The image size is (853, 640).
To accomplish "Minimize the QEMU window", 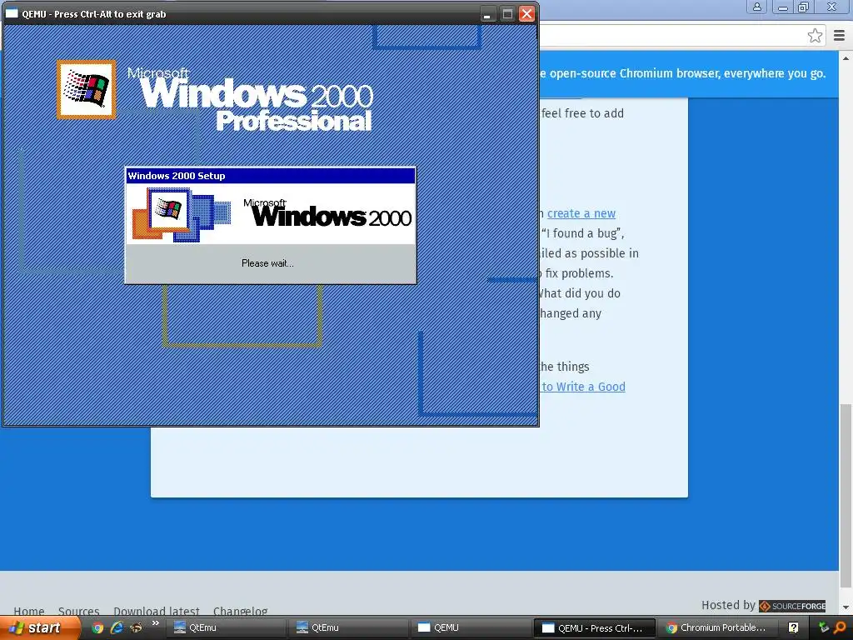I will tap(486, 14).
